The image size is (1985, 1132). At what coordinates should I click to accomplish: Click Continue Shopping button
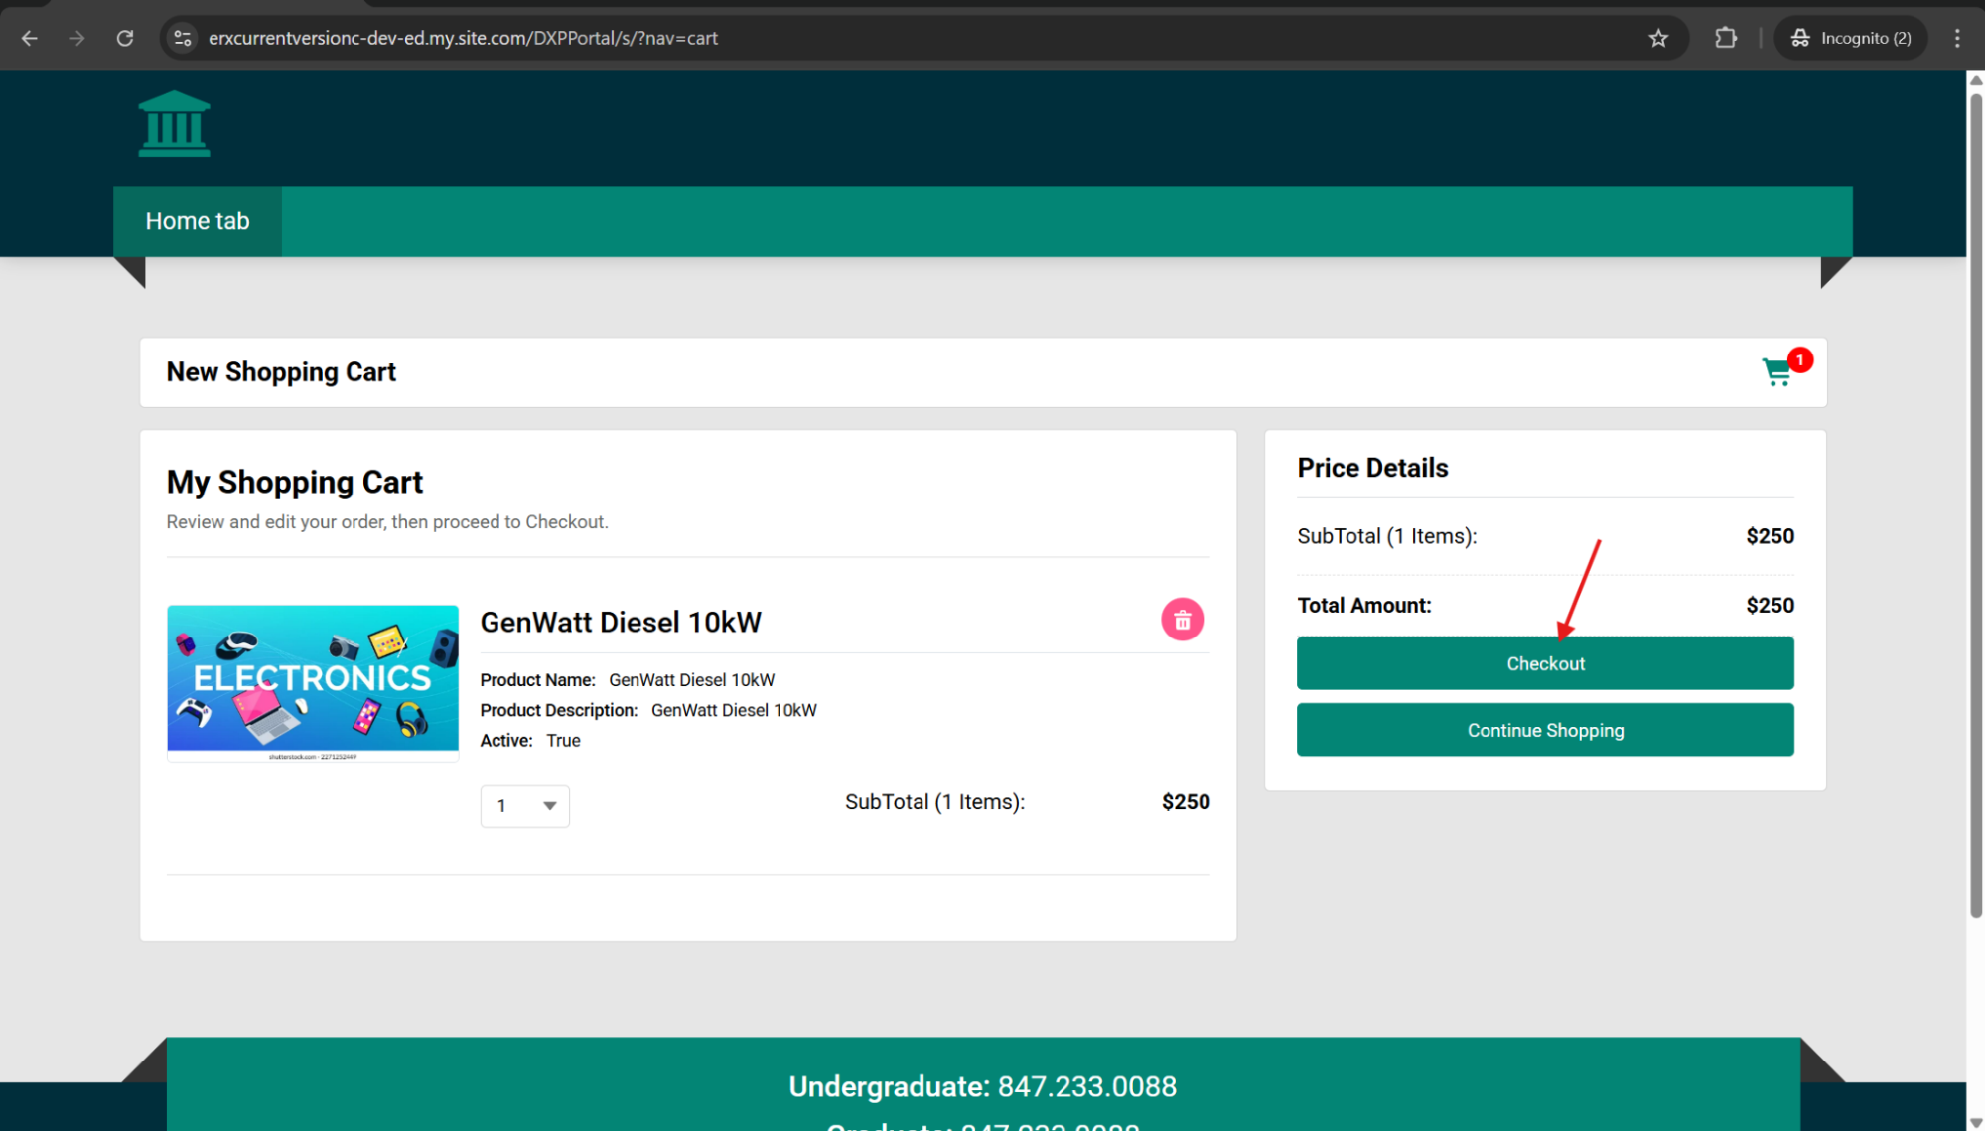(x=1545, y=730)
